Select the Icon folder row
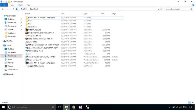 pyautogui.click(x=74, y=21)
